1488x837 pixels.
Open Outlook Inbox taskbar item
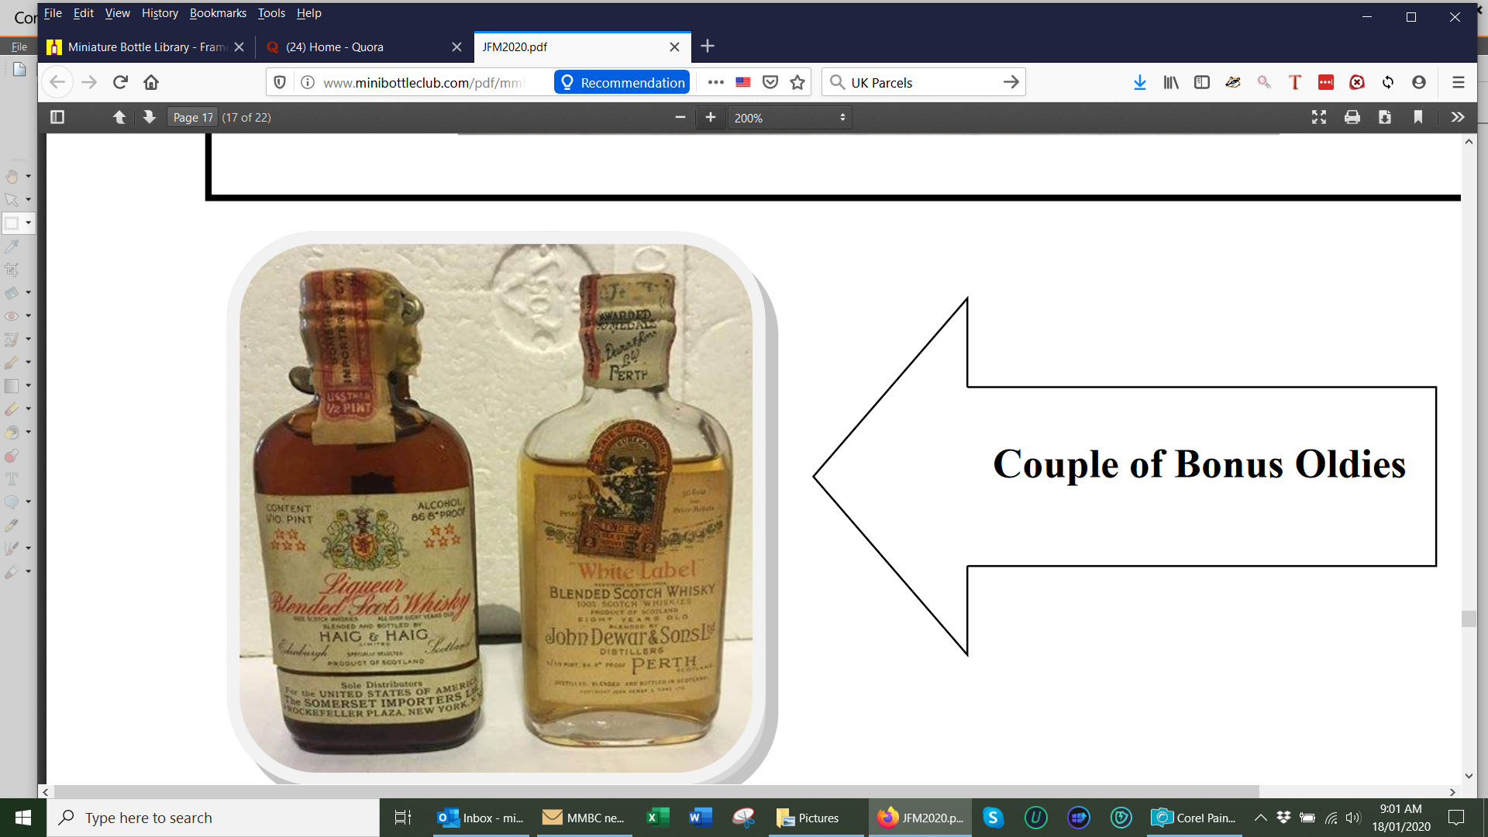[x=480, y=818]
